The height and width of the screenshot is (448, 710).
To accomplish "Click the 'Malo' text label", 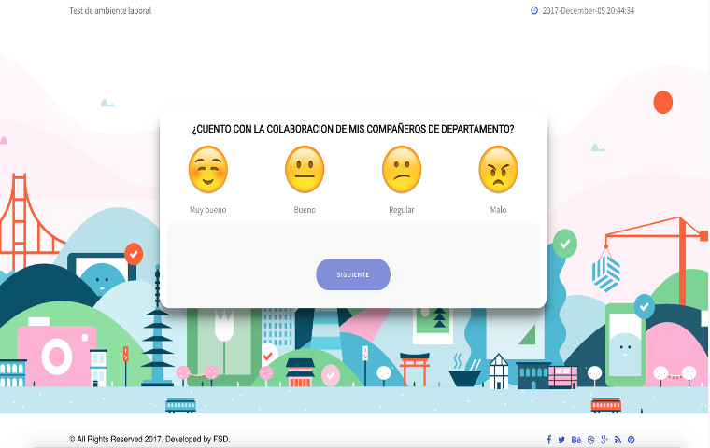I will [x=498, y=210].
